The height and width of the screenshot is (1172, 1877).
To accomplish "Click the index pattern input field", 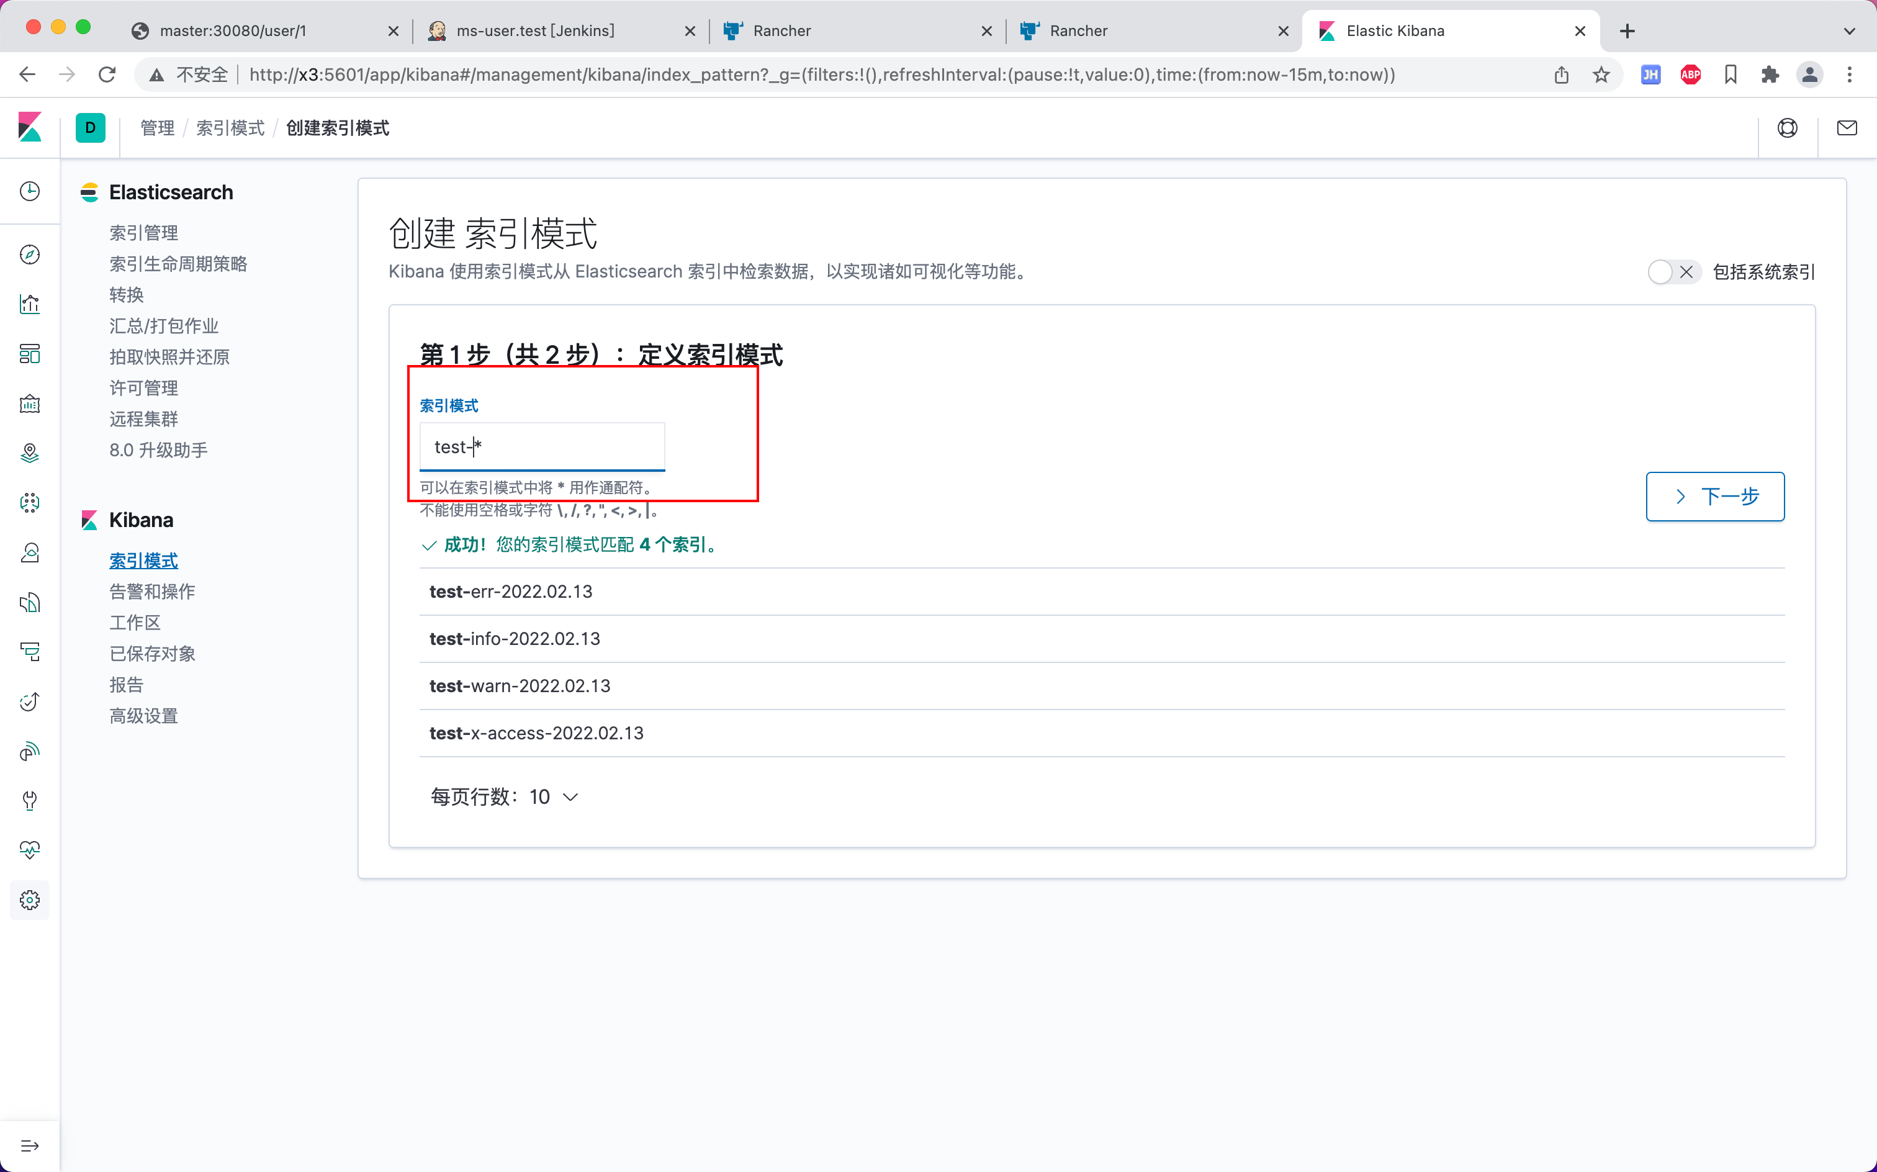I will (x=542, y=446).
